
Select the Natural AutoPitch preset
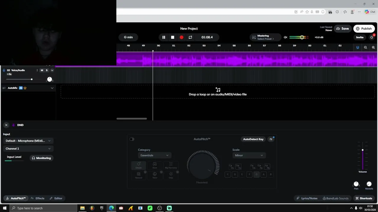pyautogui.click(x=139, y=175)
